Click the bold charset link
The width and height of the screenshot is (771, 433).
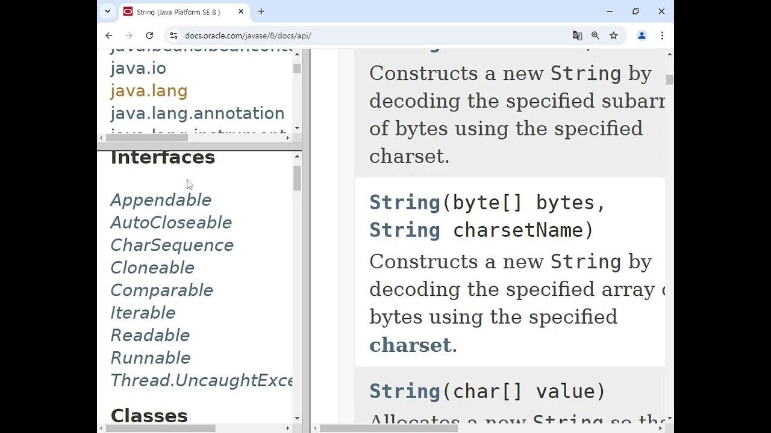tap(410, 345)
